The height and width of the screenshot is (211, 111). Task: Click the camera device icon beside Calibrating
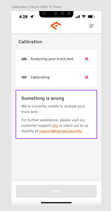[x=24, y=77]
